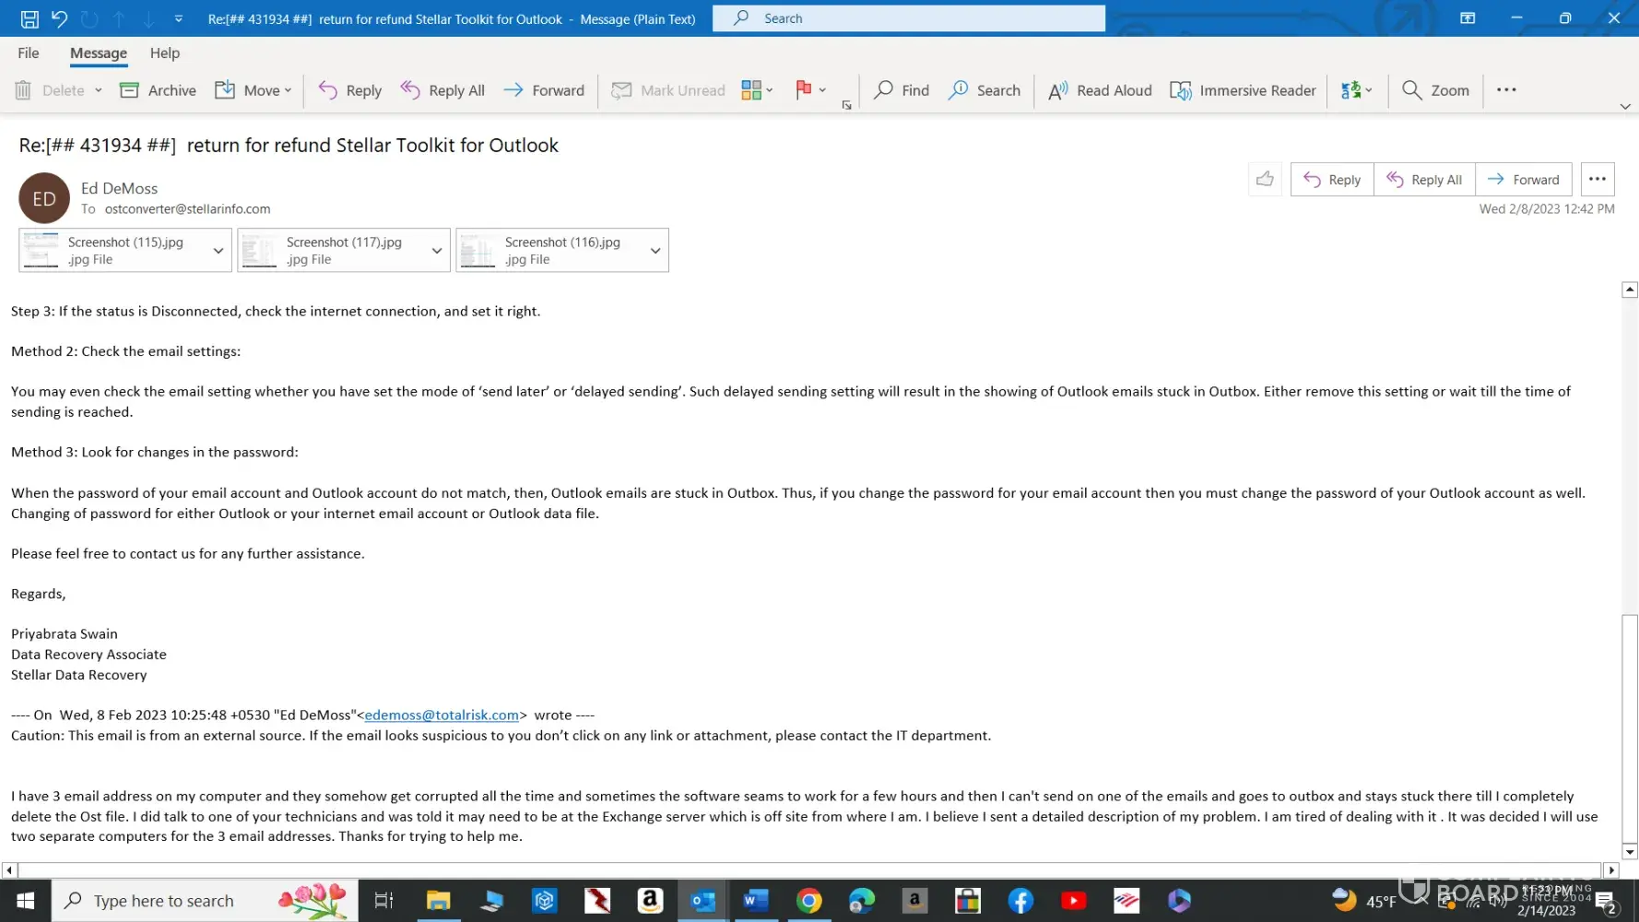This screenshot has width=1639, height=922.
Task: Open Facebook from the taskbar
Action: [x=1020, y=901]
